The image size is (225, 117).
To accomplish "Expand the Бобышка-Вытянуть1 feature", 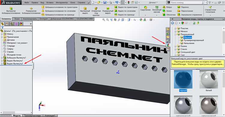I will click(x=2, y=58).
